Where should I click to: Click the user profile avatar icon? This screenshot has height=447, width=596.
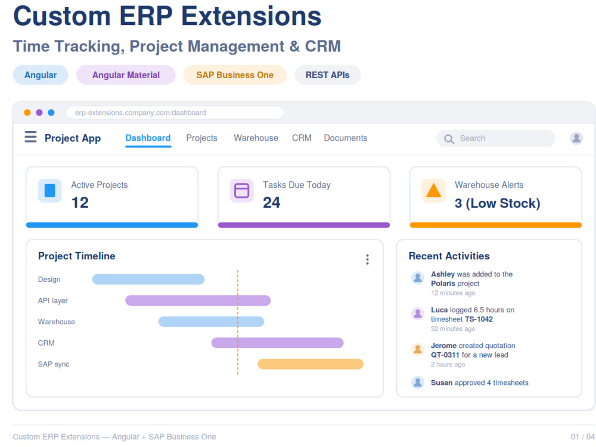tap(576, 138)
